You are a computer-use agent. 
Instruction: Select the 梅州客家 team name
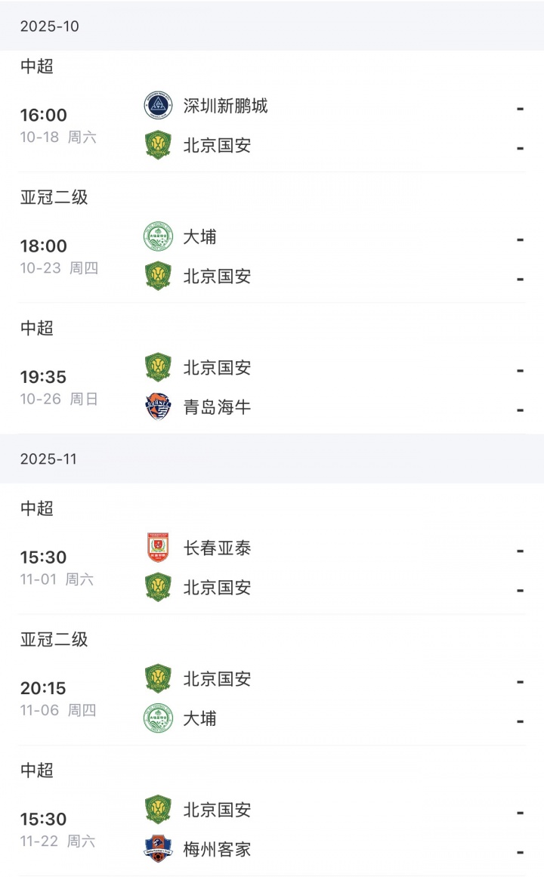pyautogui.click(x=217, y=850)
